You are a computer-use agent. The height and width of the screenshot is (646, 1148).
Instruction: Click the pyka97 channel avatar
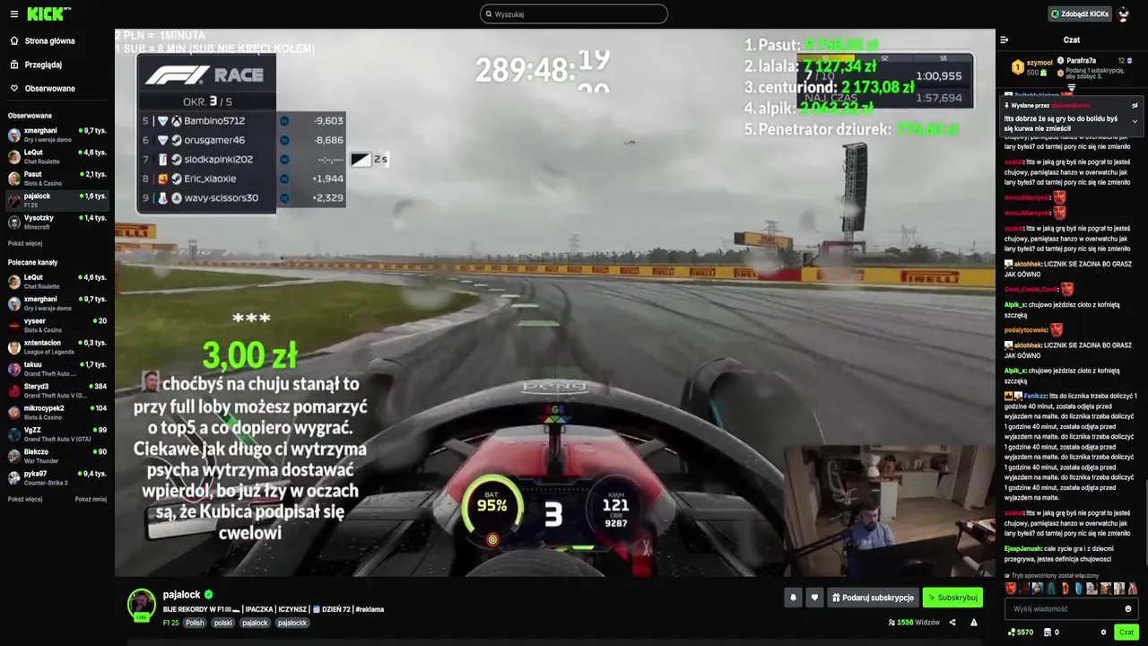(14, 477)
